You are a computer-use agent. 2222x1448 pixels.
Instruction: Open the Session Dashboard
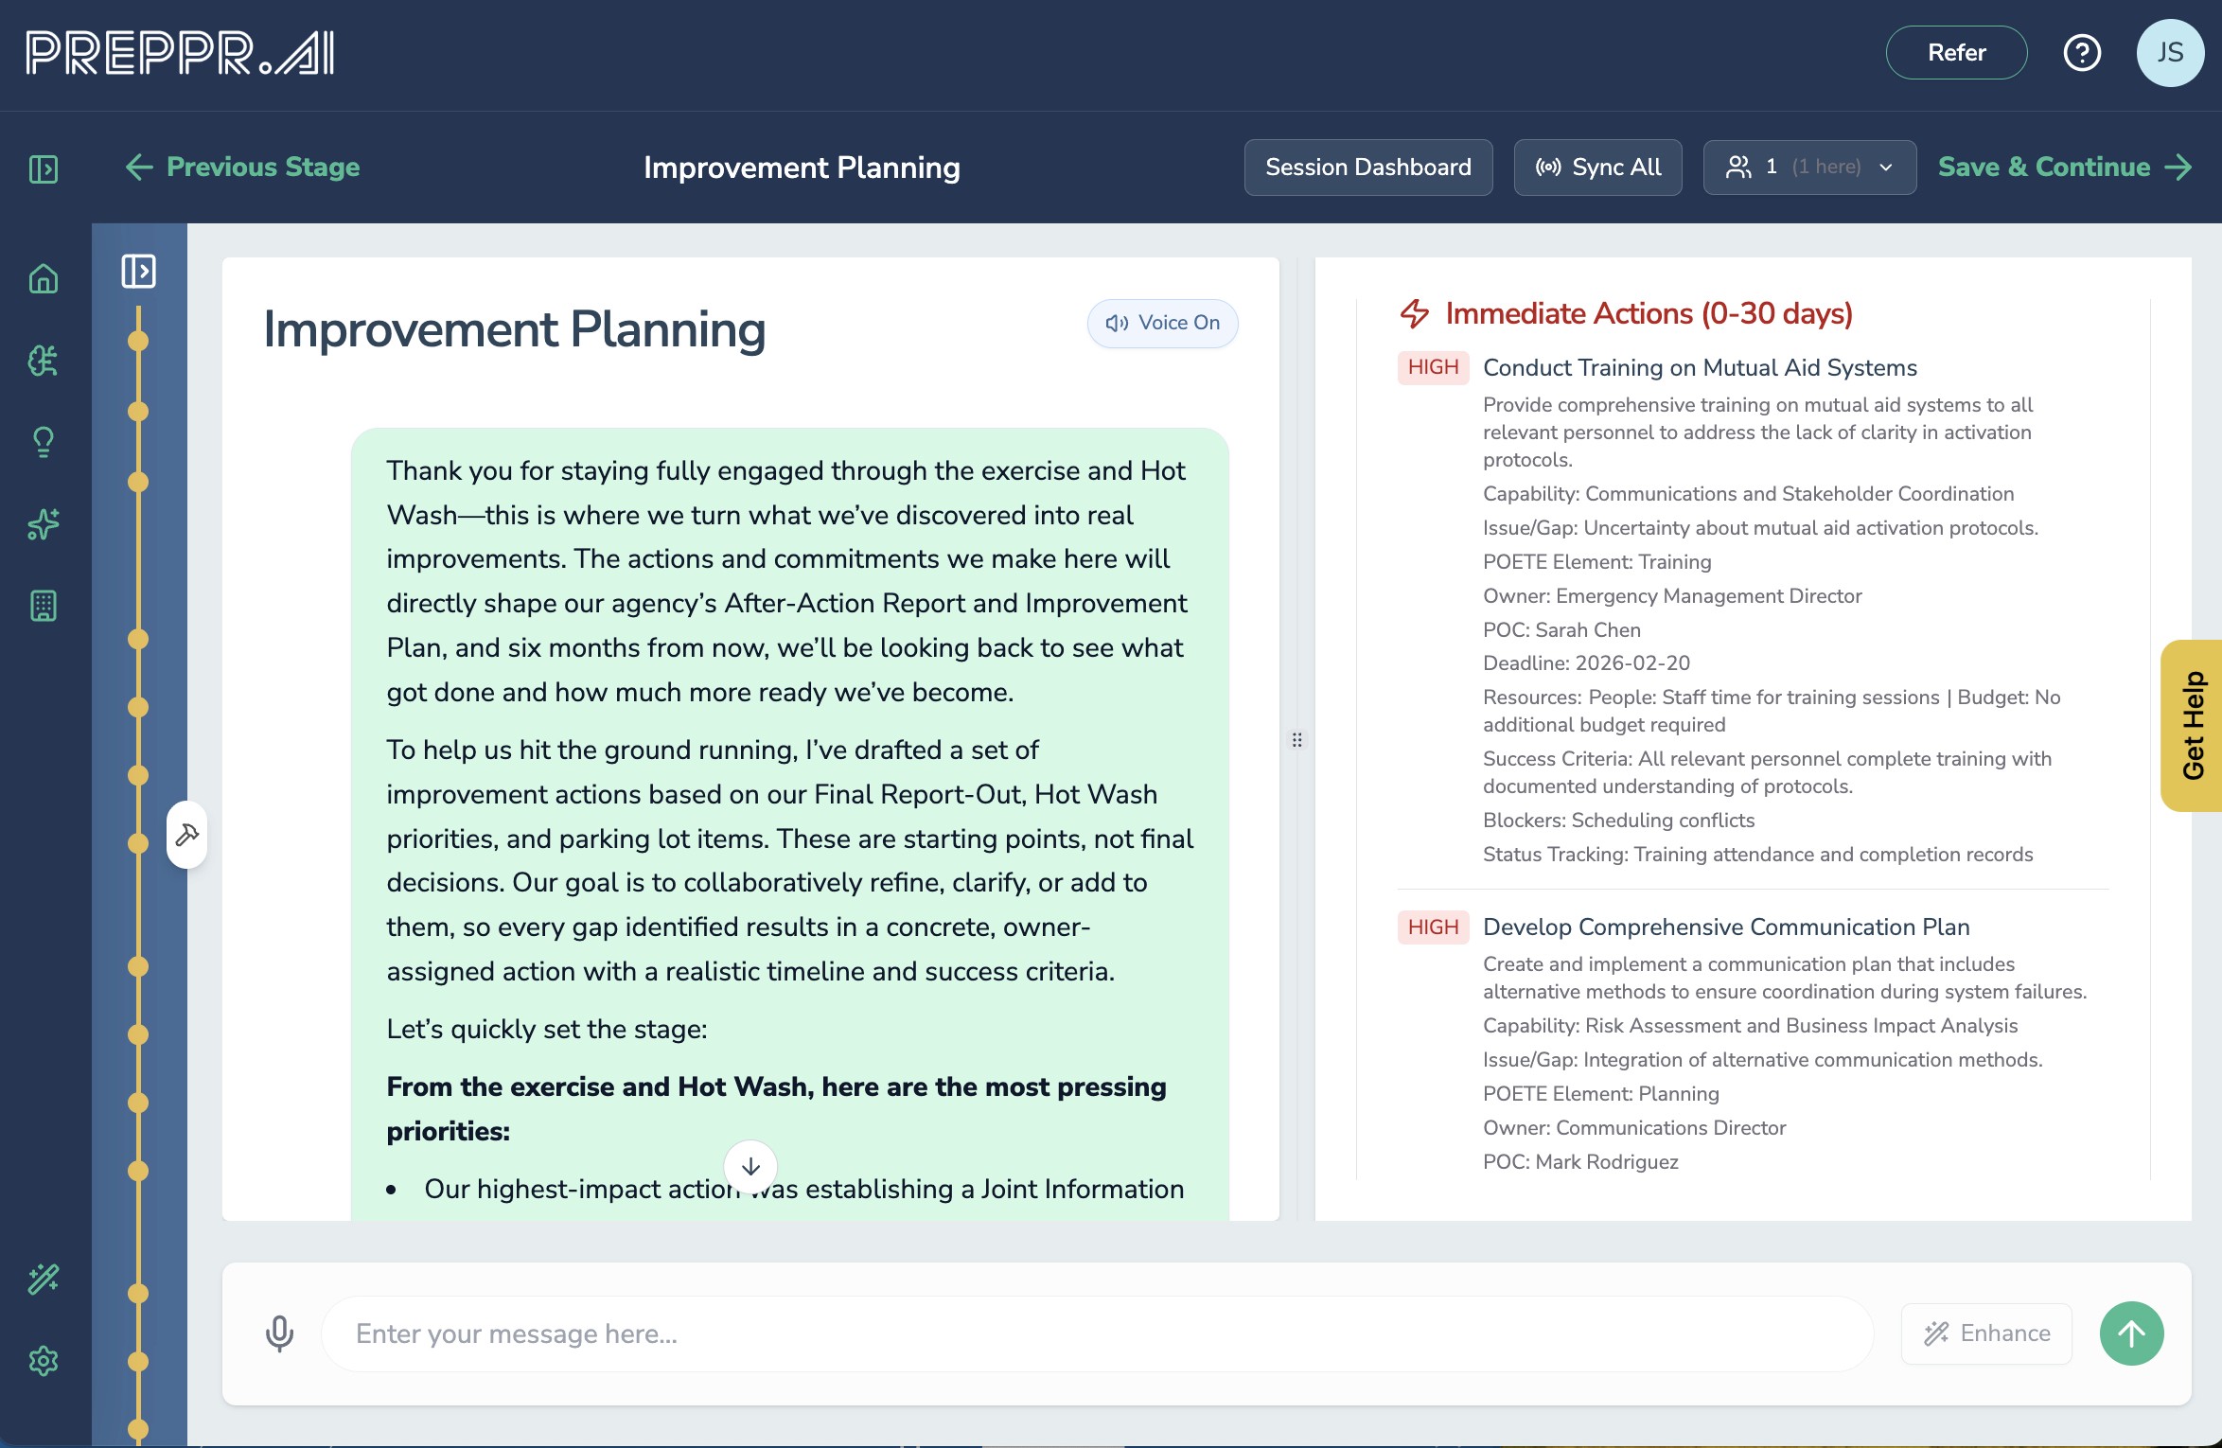pos(1367,168)
